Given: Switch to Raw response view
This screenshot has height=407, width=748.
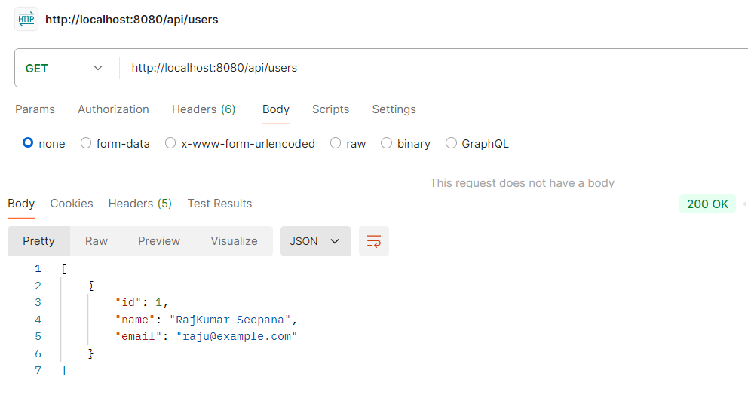Looking at the screenshot, I should coord(97,241).
